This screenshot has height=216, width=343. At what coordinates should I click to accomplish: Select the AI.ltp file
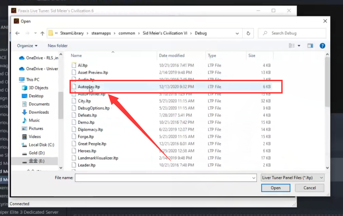[82, 65]
